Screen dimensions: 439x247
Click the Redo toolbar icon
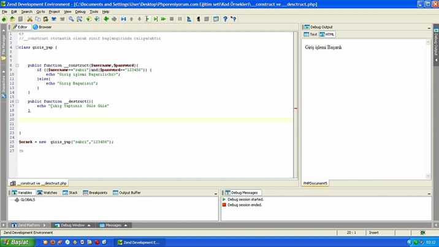click(x=62, y=19)
